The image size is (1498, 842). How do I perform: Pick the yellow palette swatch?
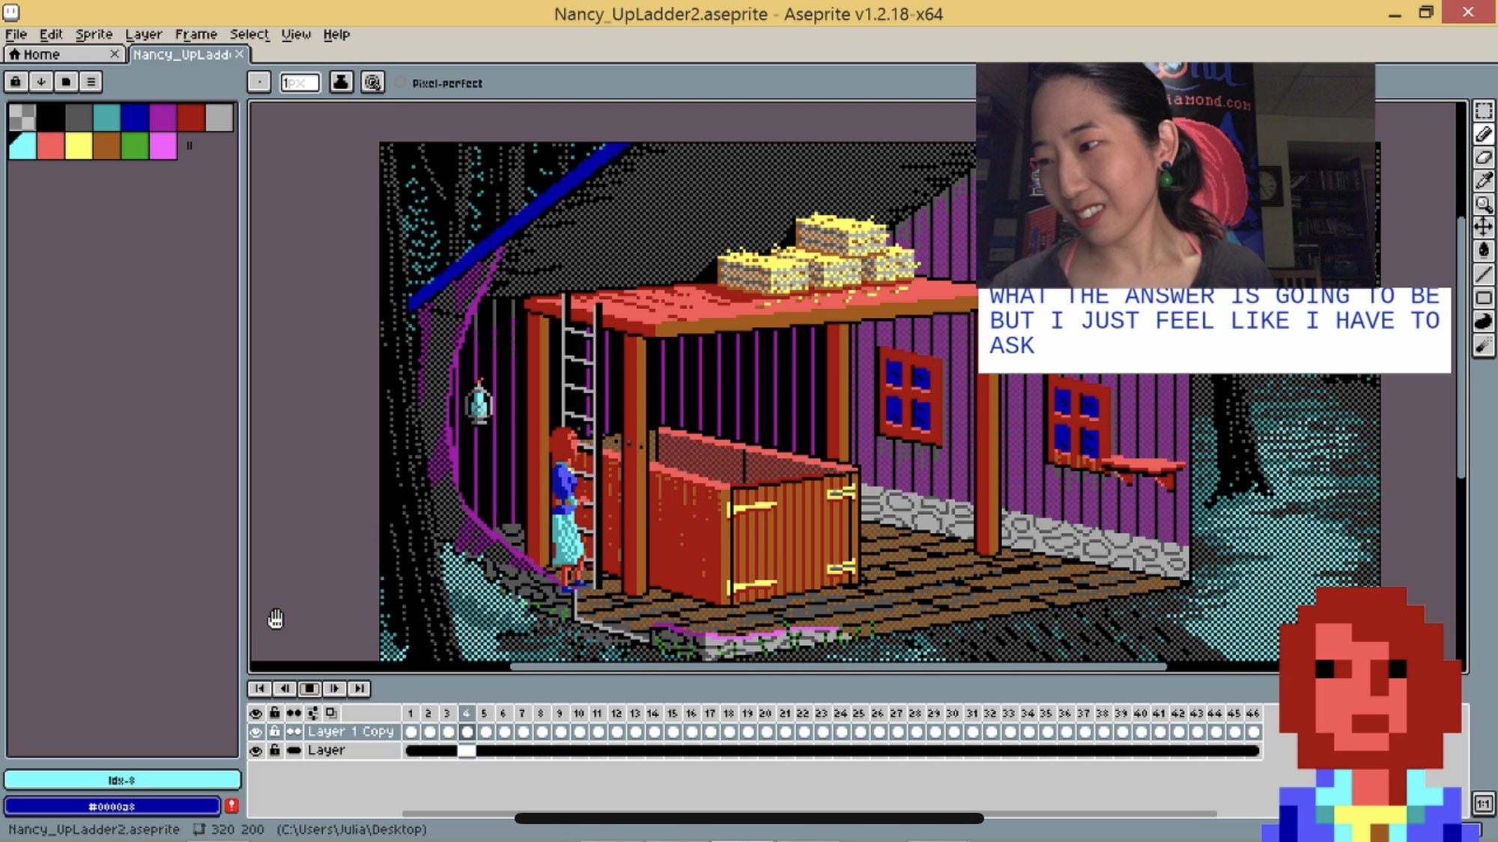pyautogui.click(x=78, y=146)
